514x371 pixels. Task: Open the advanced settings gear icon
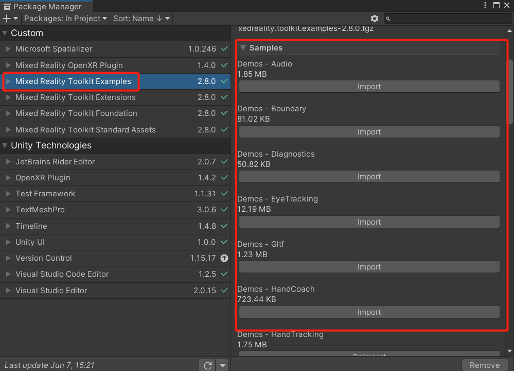(375, 19)
